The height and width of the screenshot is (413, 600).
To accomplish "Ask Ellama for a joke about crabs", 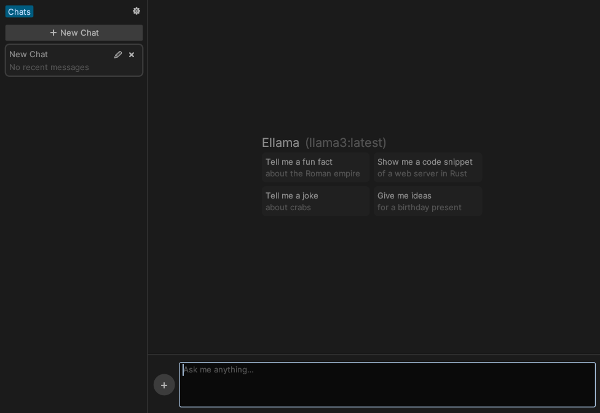I will [x=315, y=201].
